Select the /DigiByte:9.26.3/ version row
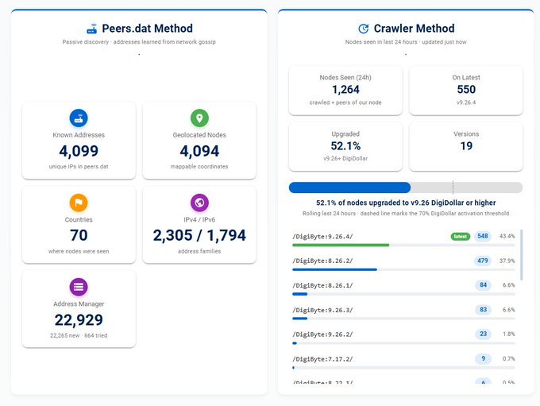 pyautogui.click(x=403, y=312)
